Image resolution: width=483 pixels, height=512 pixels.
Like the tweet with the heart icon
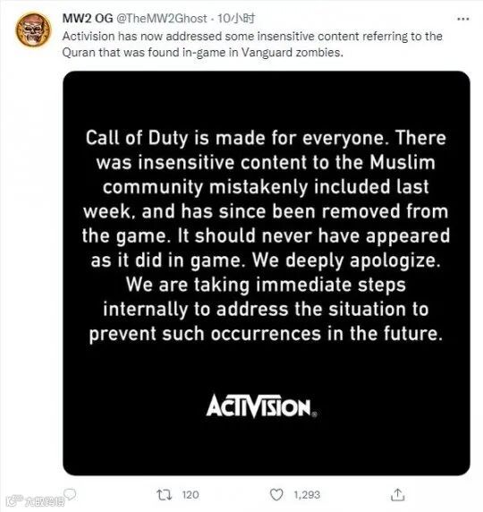click(276, 495)
